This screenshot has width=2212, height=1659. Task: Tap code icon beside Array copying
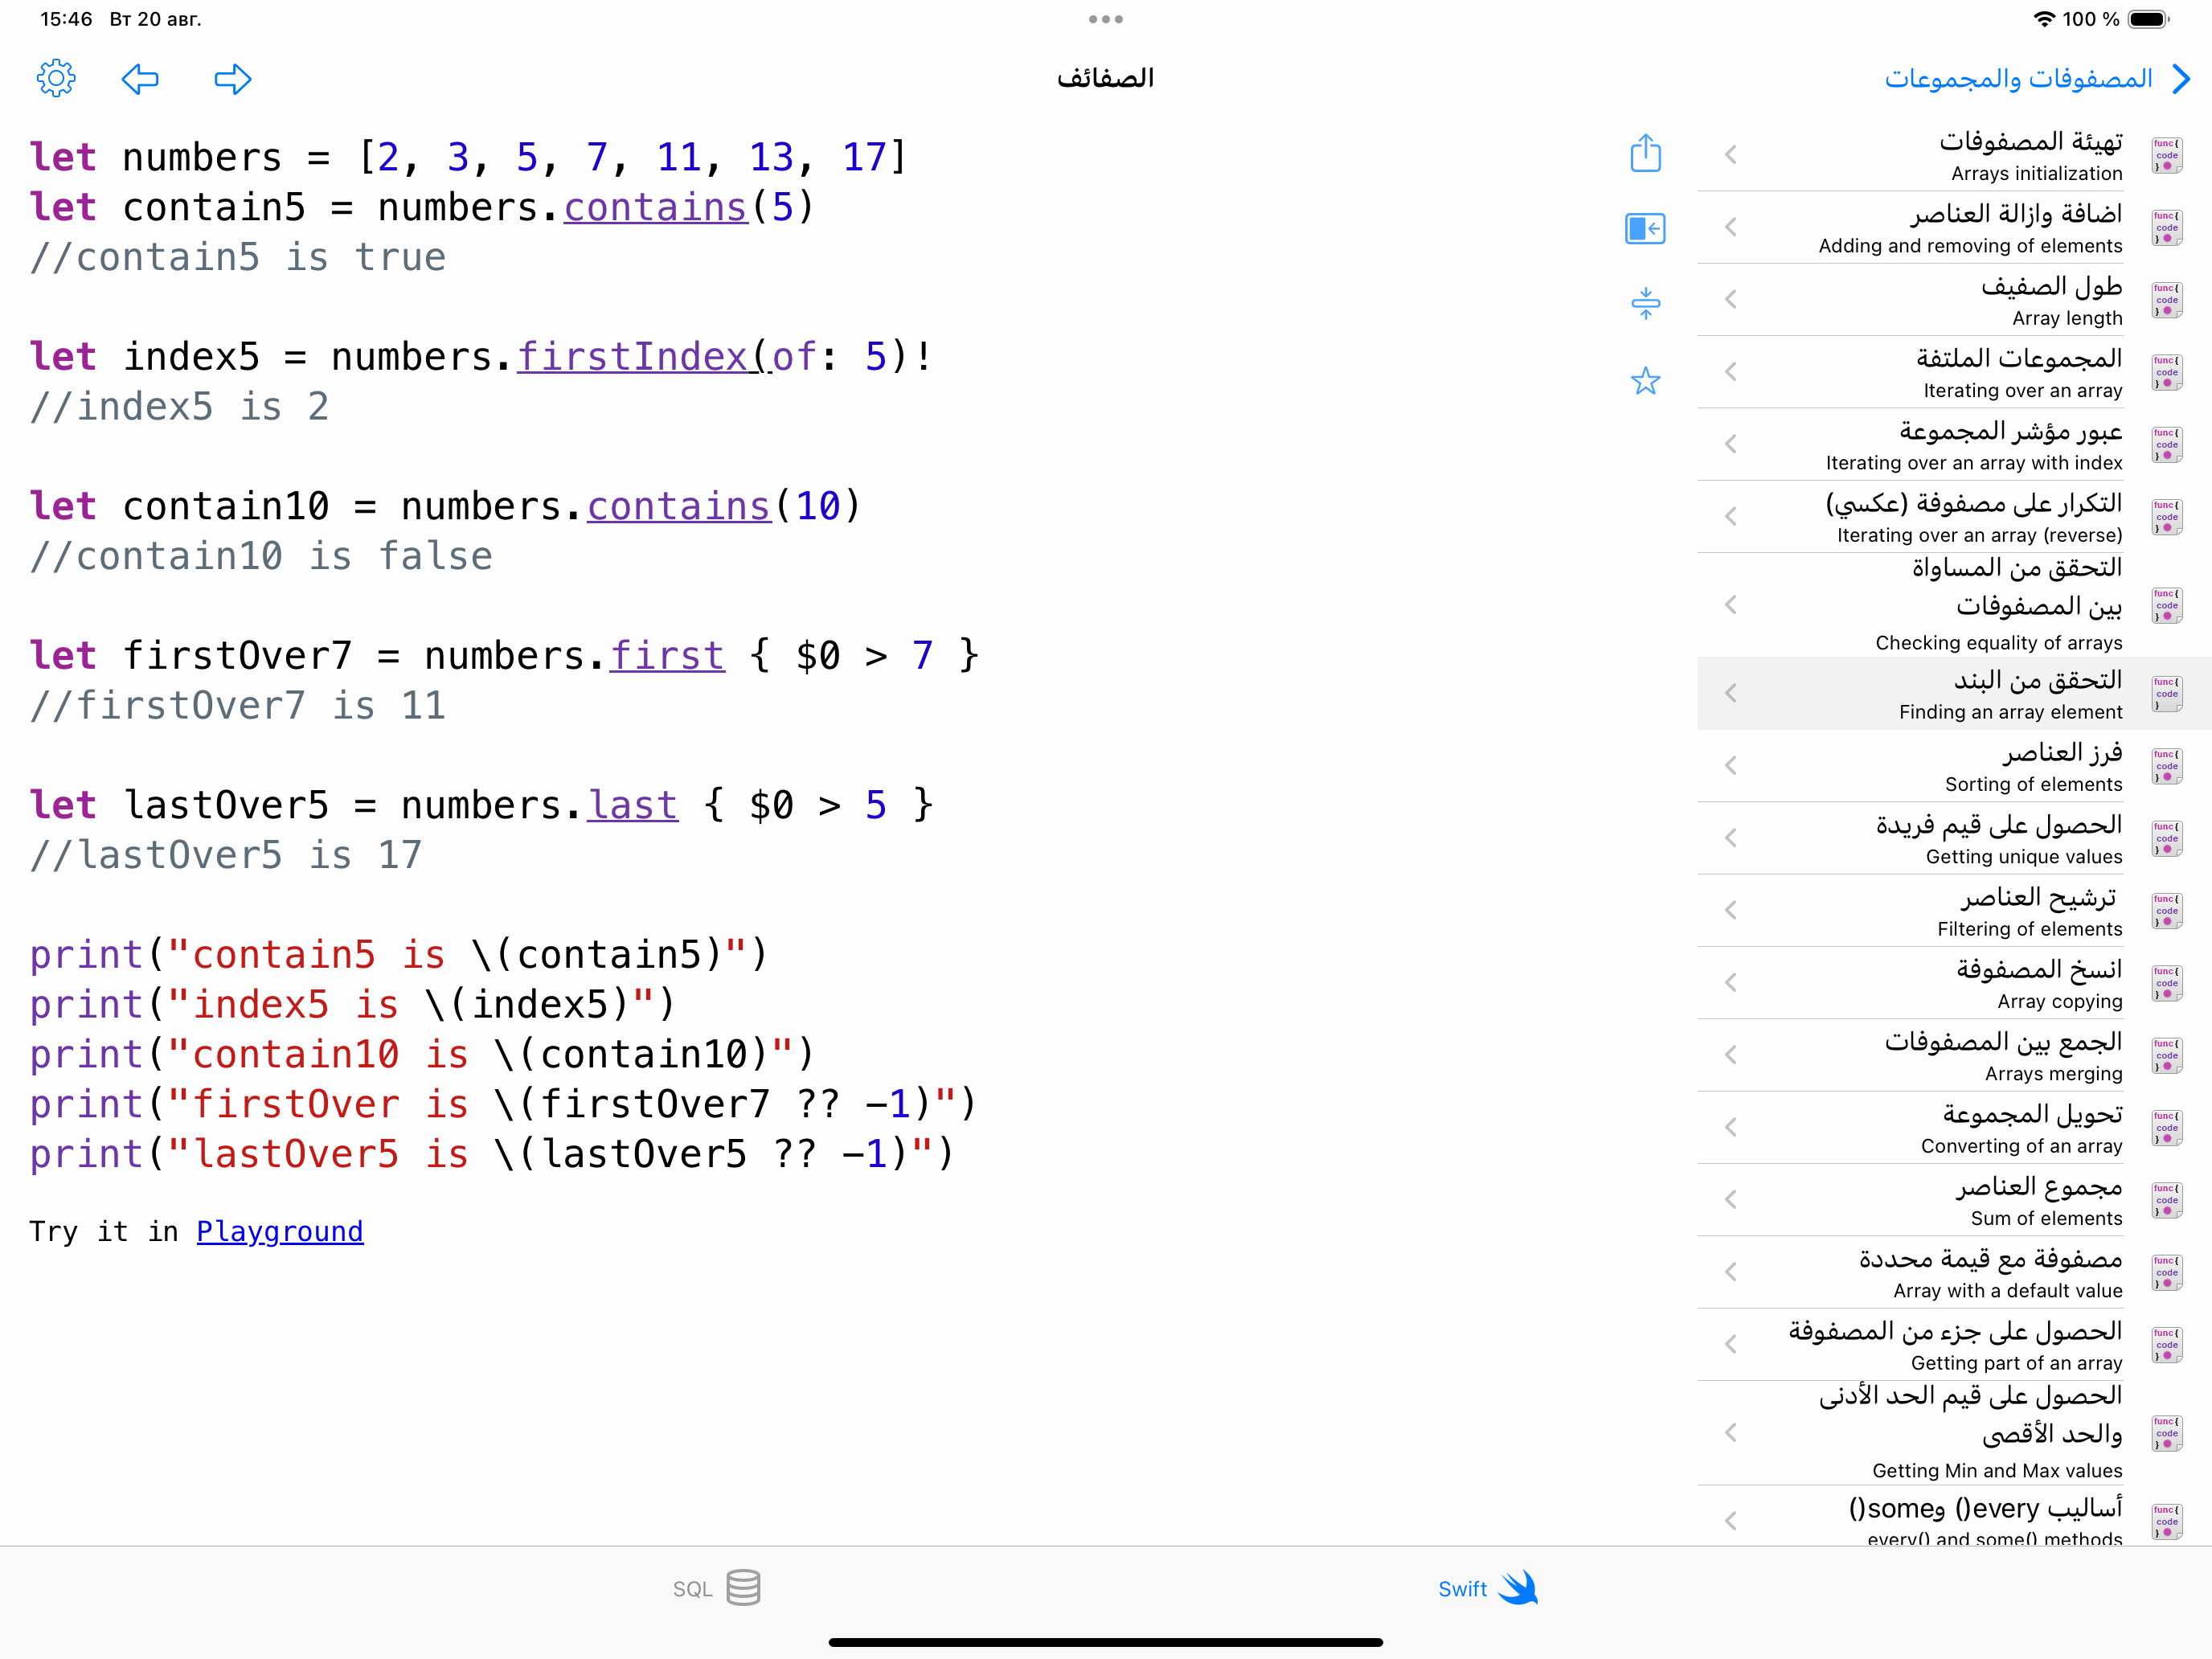2166,983
